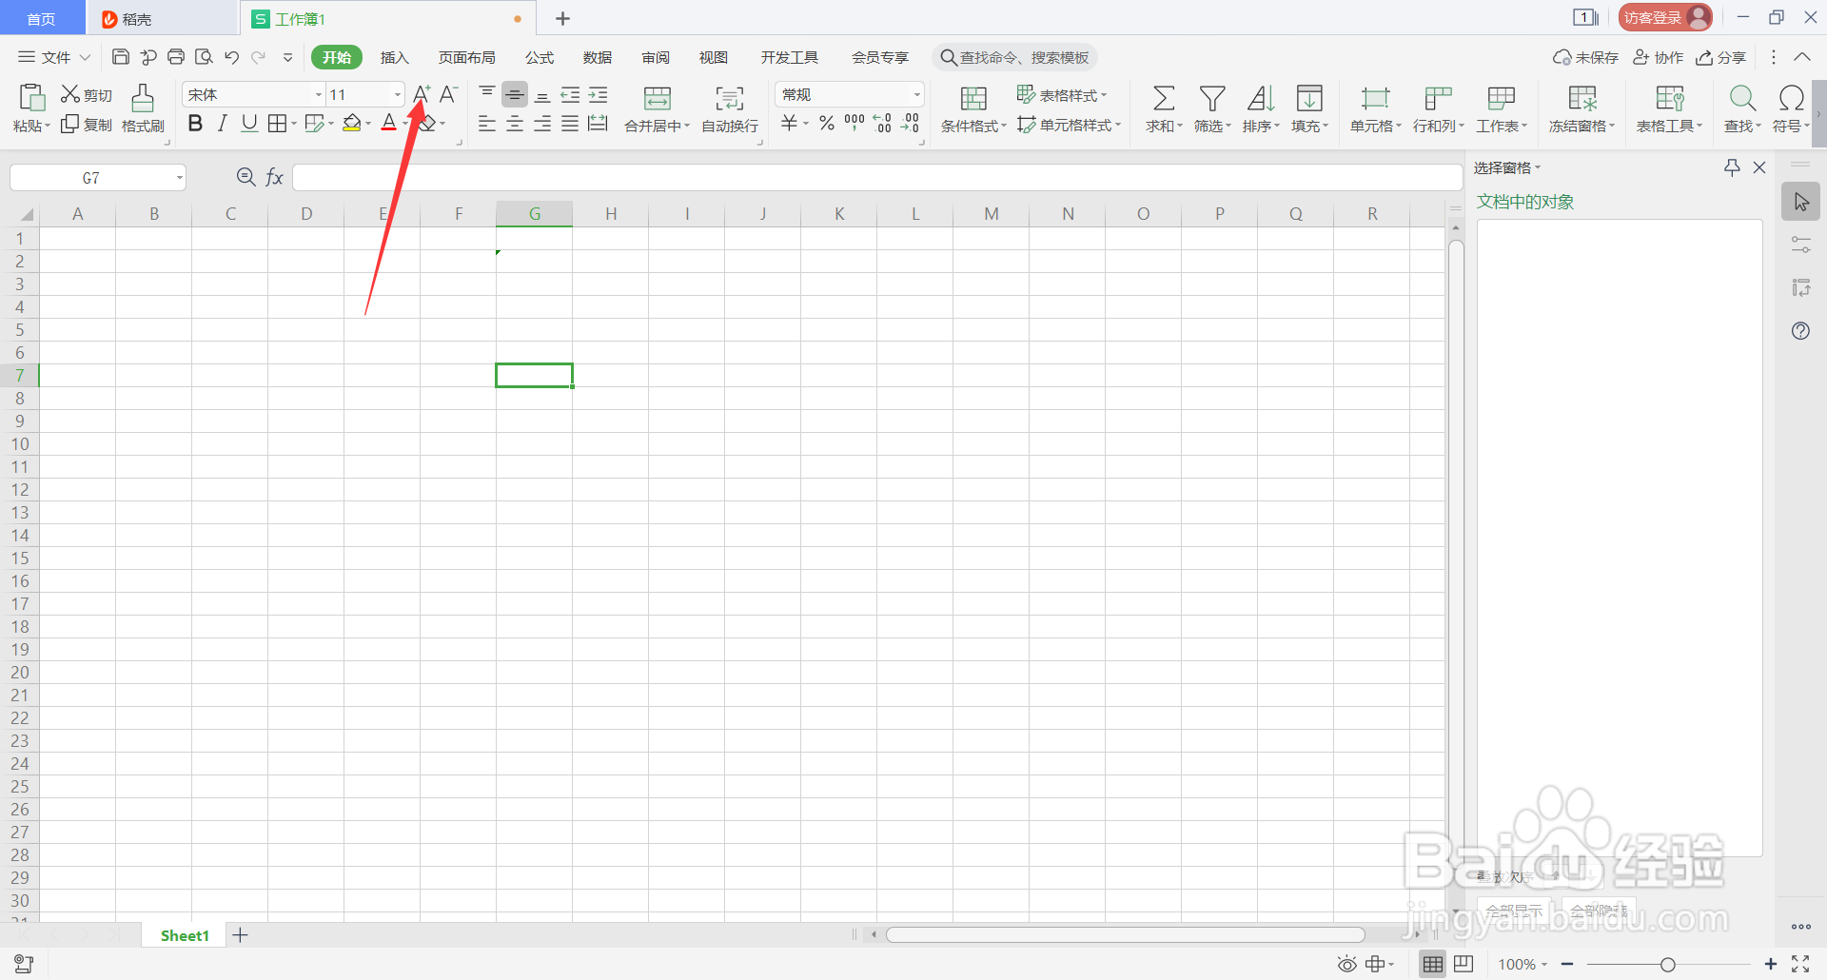
Task: Toggle vertical middle alignment
Action: (x=515, y=94)
